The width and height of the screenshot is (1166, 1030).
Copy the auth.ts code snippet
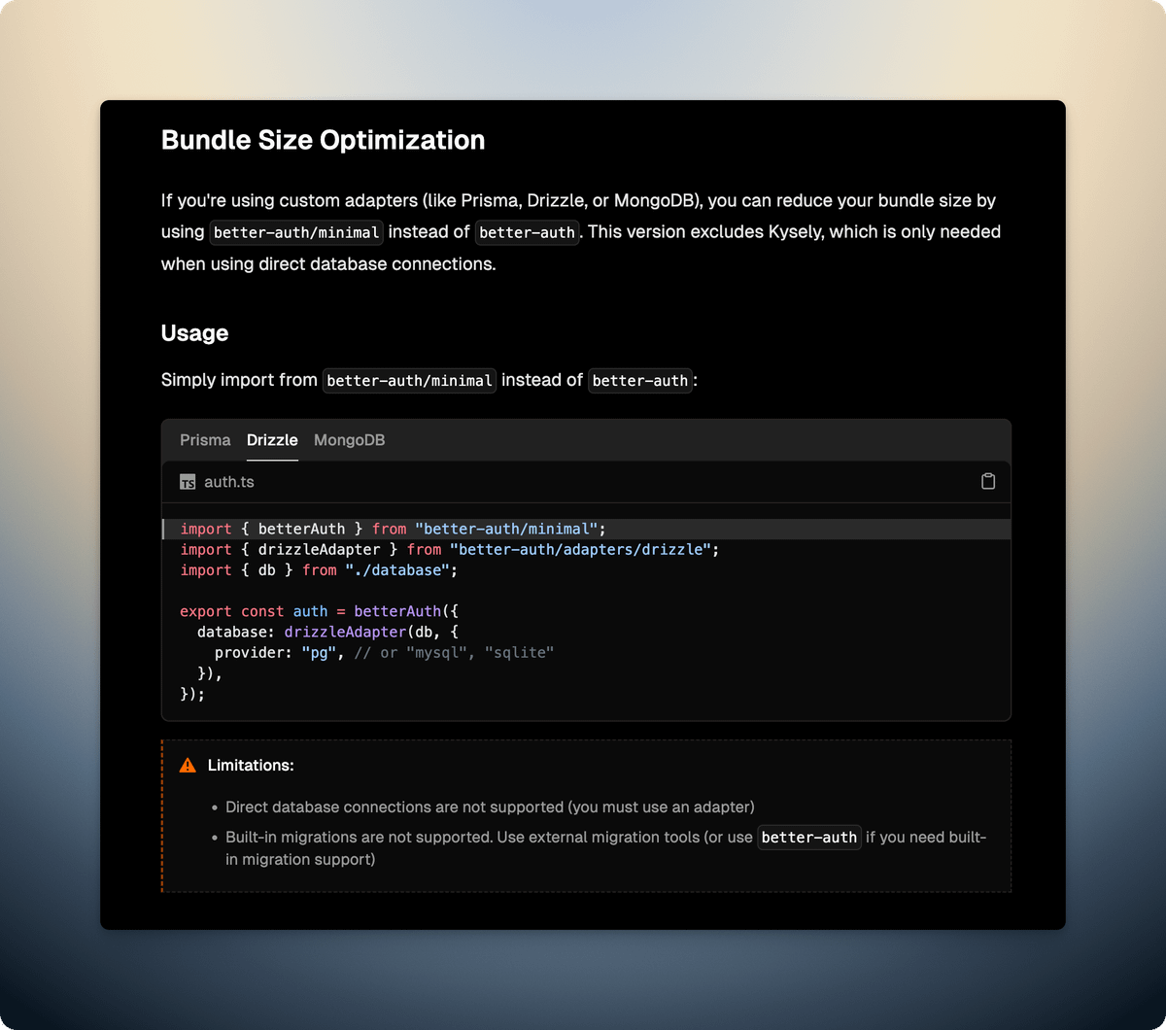click(x=988, y=482)
